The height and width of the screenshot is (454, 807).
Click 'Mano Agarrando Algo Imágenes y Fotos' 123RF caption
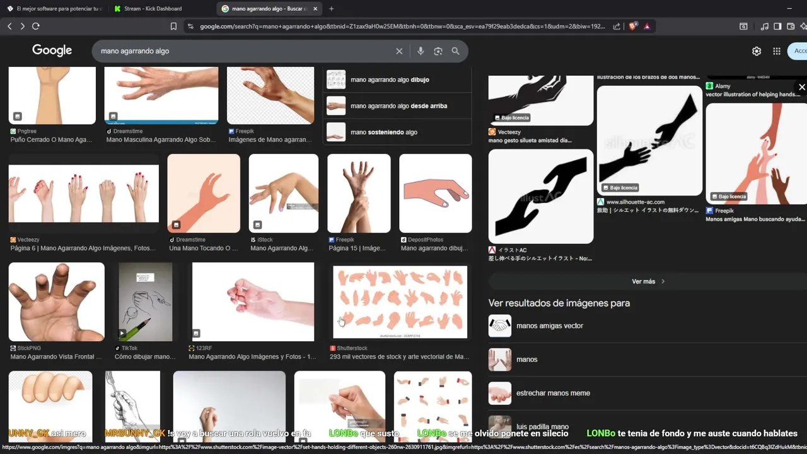(252, 357)
